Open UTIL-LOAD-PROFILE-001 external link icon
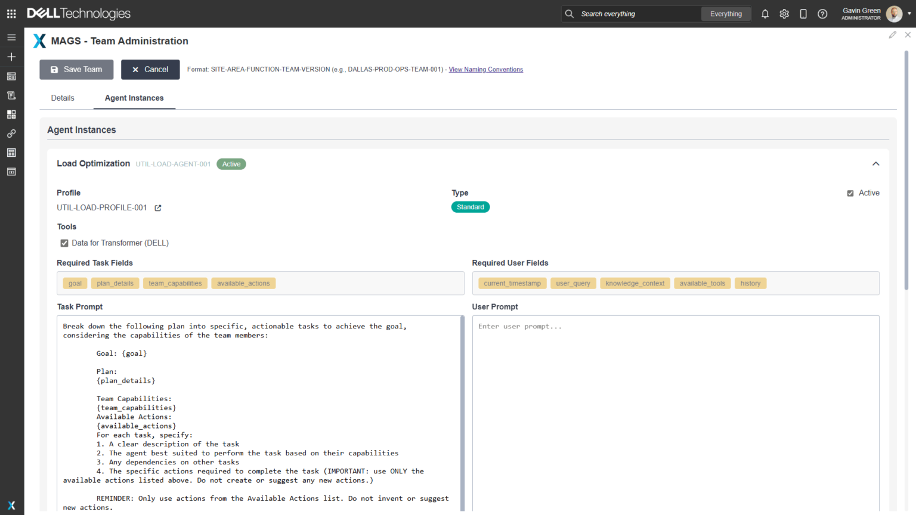 (x=158, y=208)
